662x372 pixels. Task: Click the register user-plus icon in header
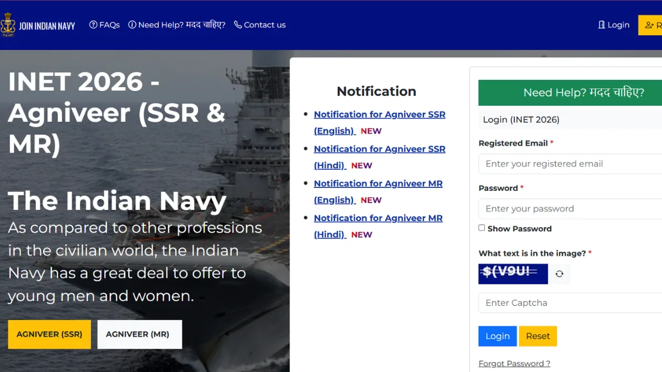click(x=649, y=25)
